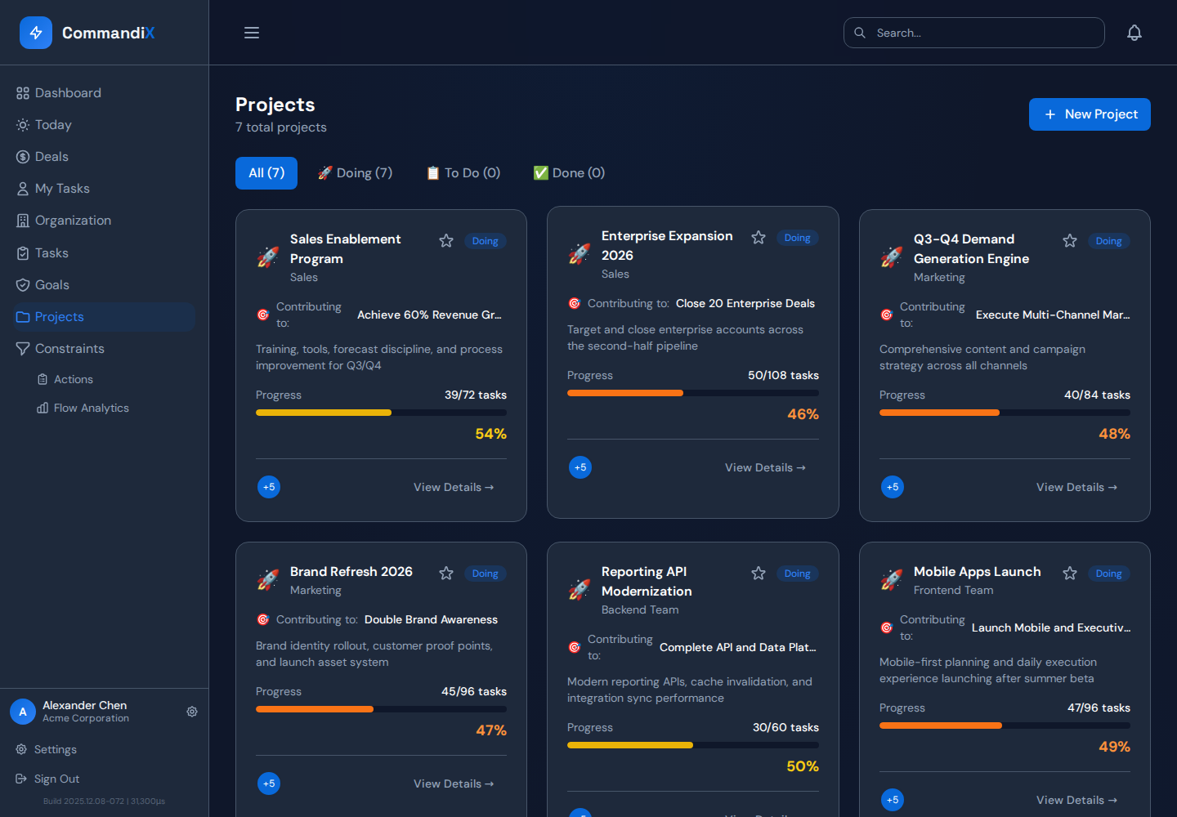Click the 54% progress bar of Sales Enablement
The width and height of the screenshot is (1177, 817).
pyautogui.click(x=381, y=413)
